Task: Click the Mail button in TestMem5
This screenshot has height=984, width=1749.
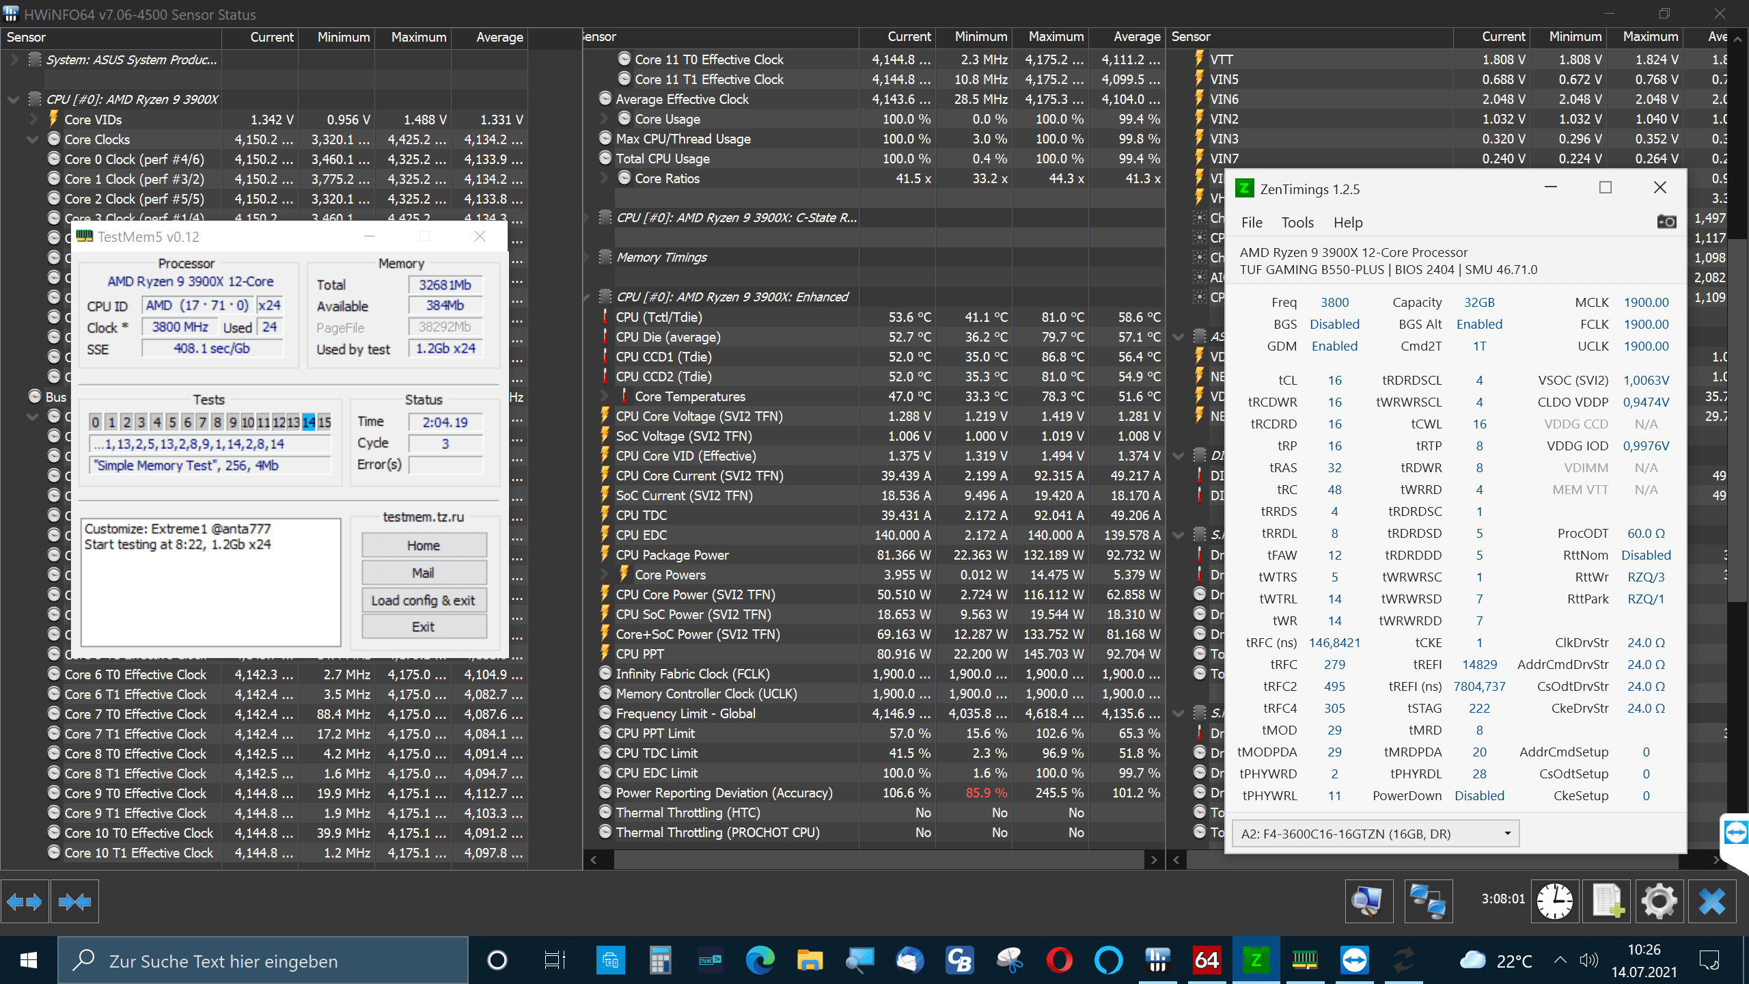Action: tap(424, 573)
